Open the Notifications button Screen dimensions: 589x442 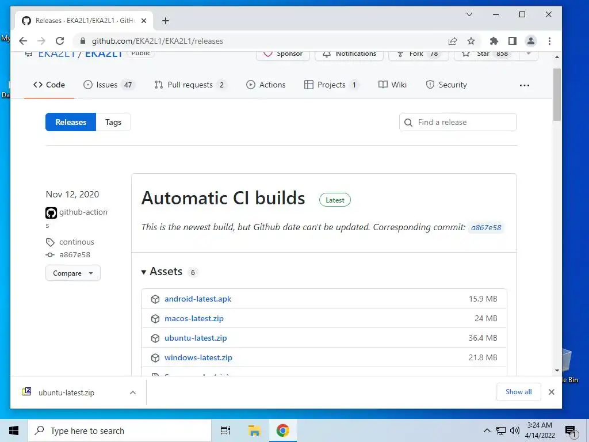349,54
